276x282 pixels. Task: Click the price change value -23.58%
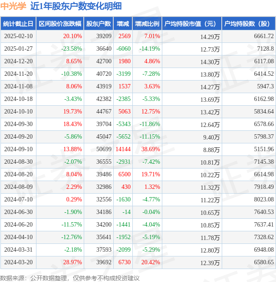pos(72,49)
